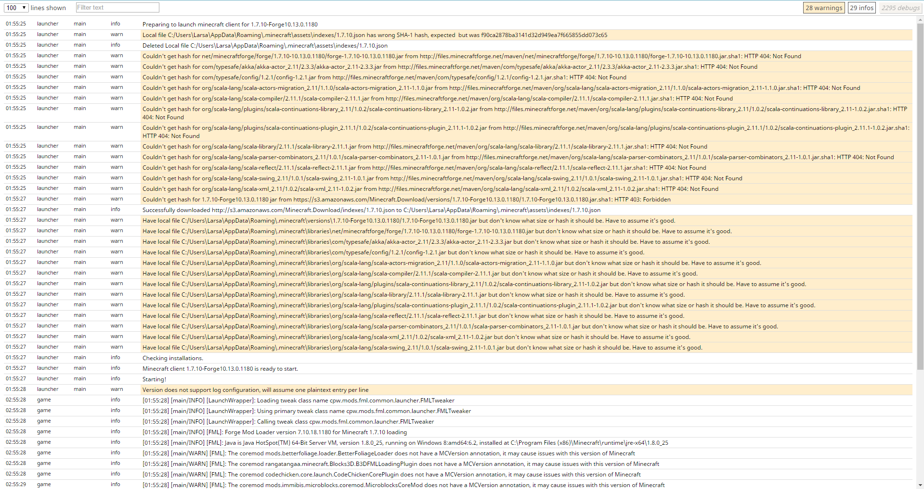Focus the Filter text input box
The height and width of the screenshot is (489, 924).
point(117,8)
